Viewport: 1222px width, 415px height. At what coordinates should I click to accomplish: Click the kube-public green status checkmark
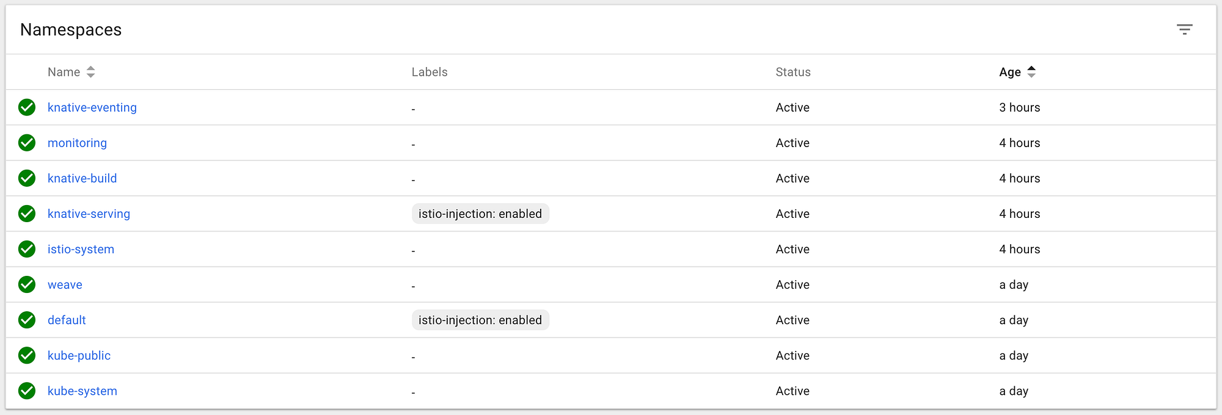(27, 355)
